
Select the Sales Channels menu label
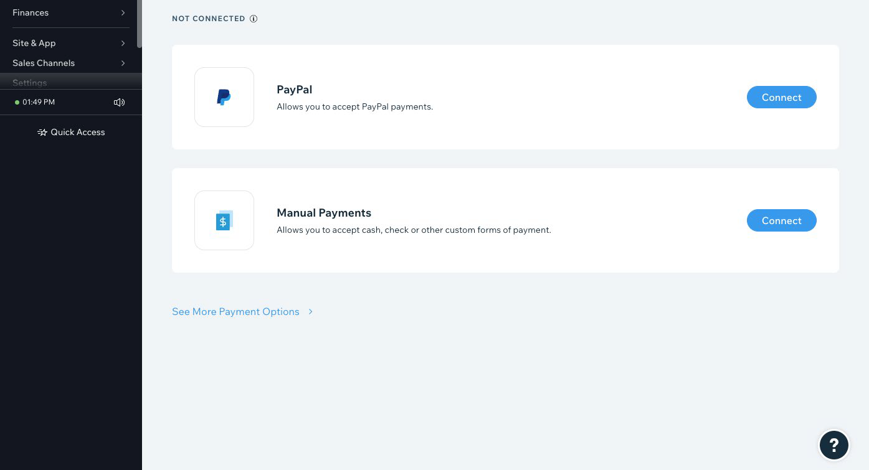click(x=44, y=63)
